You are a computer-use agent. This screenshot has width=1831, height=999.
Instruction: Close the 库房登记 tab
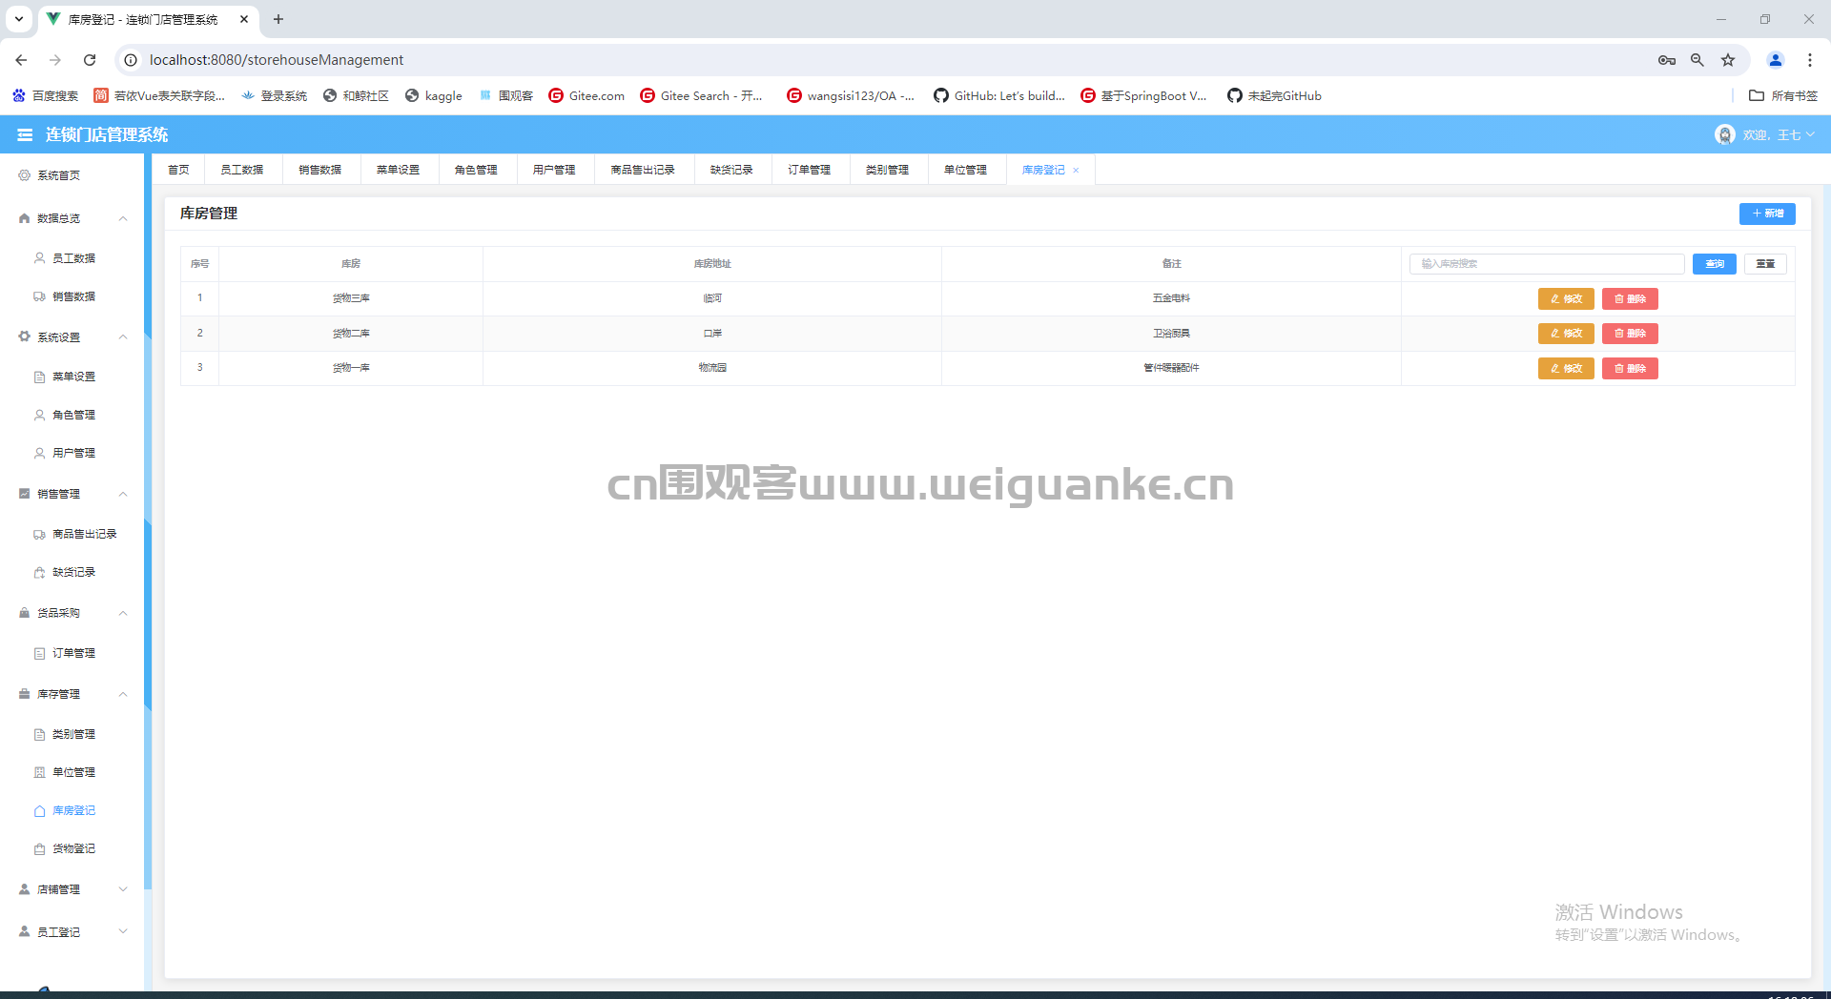[x=1076, y=171]
